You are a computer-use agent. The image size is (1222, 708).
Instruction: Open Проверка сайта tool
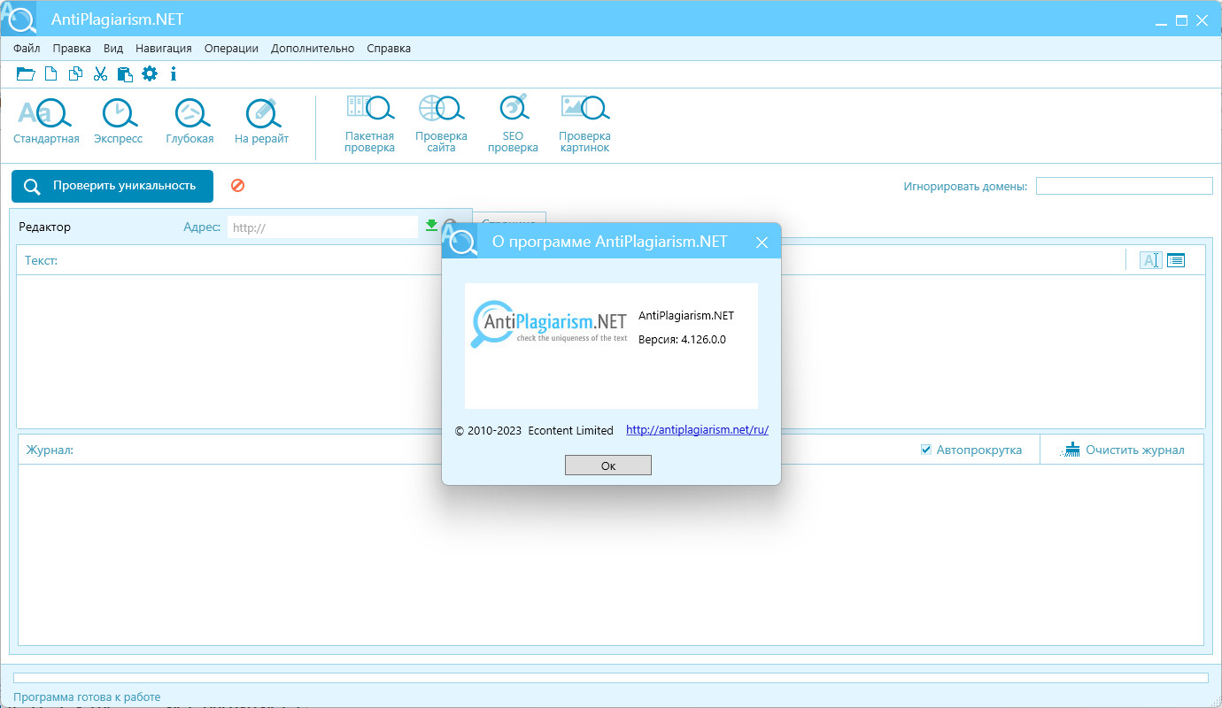(x=441, y=124)
